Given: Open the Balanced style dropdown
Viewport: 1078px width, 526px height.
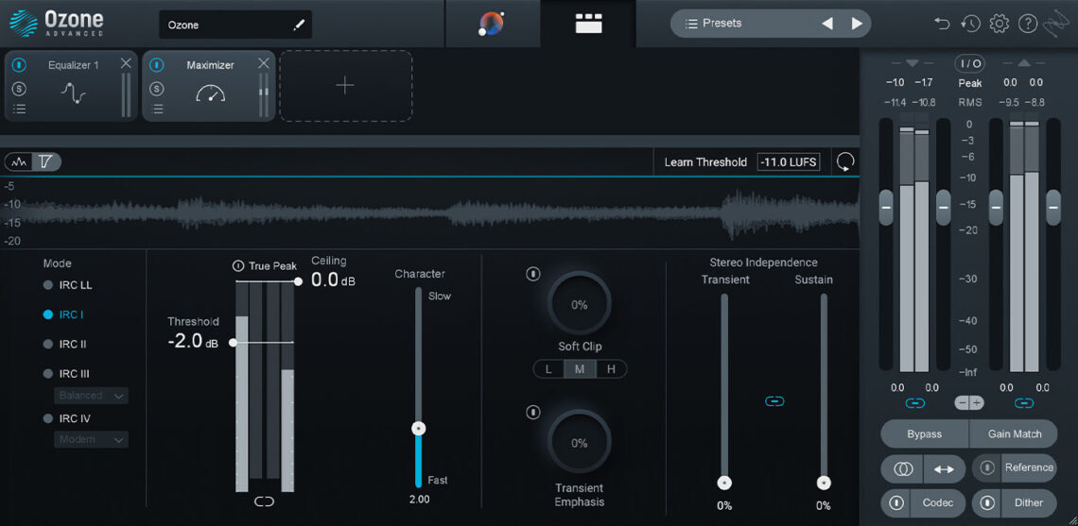Looking at the screenshot, I should click(91, 396).
